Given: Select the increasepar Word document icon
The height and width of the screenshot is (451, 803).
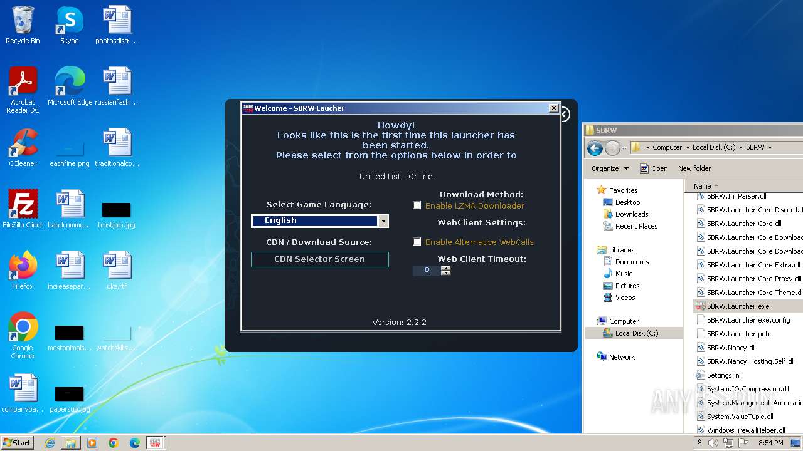Looking at the screenshot, I should 69,270.
